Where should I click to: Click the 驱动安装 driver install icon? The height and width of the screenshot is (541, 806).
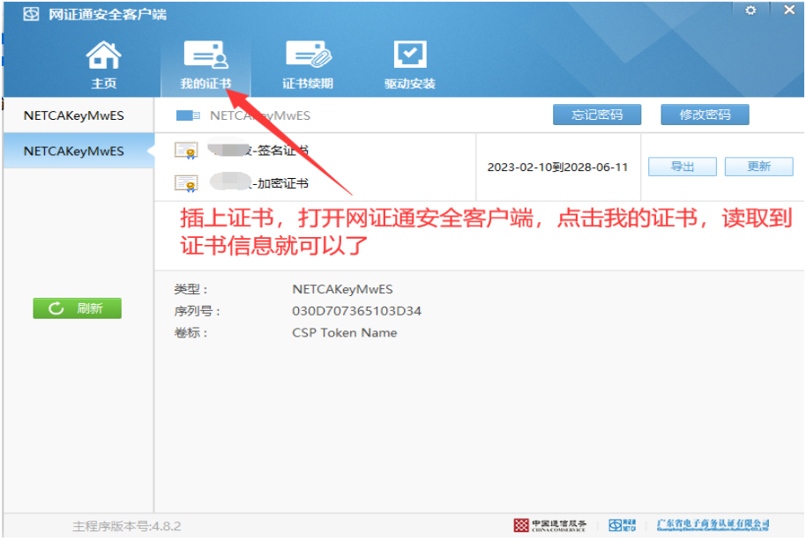409,57
